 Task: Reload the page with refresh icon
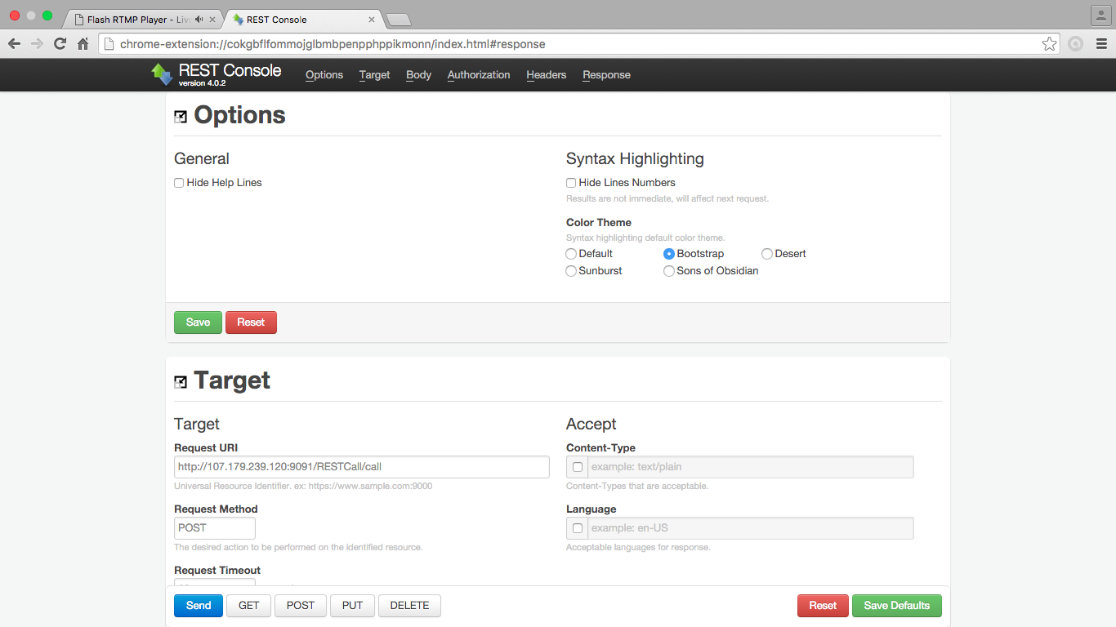[x=60, y=44]
